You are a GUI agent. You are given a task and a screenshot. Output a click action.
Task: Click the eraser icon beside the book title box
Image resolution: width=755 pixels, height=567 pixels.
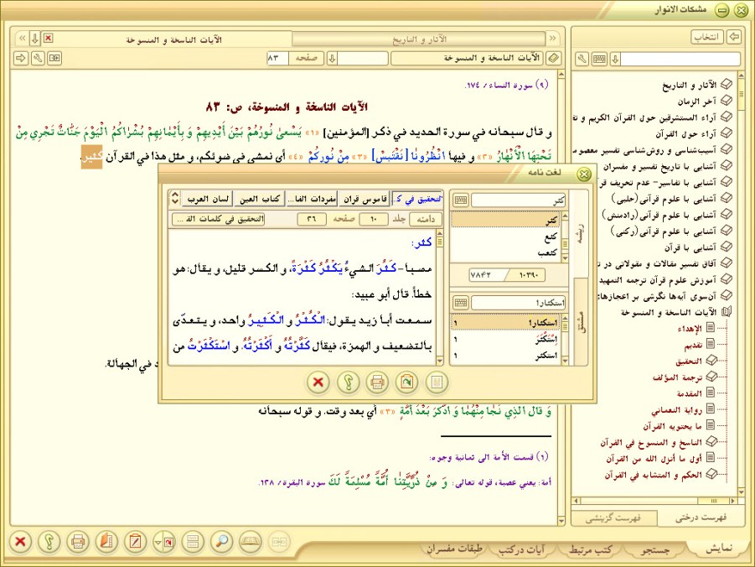554,59
